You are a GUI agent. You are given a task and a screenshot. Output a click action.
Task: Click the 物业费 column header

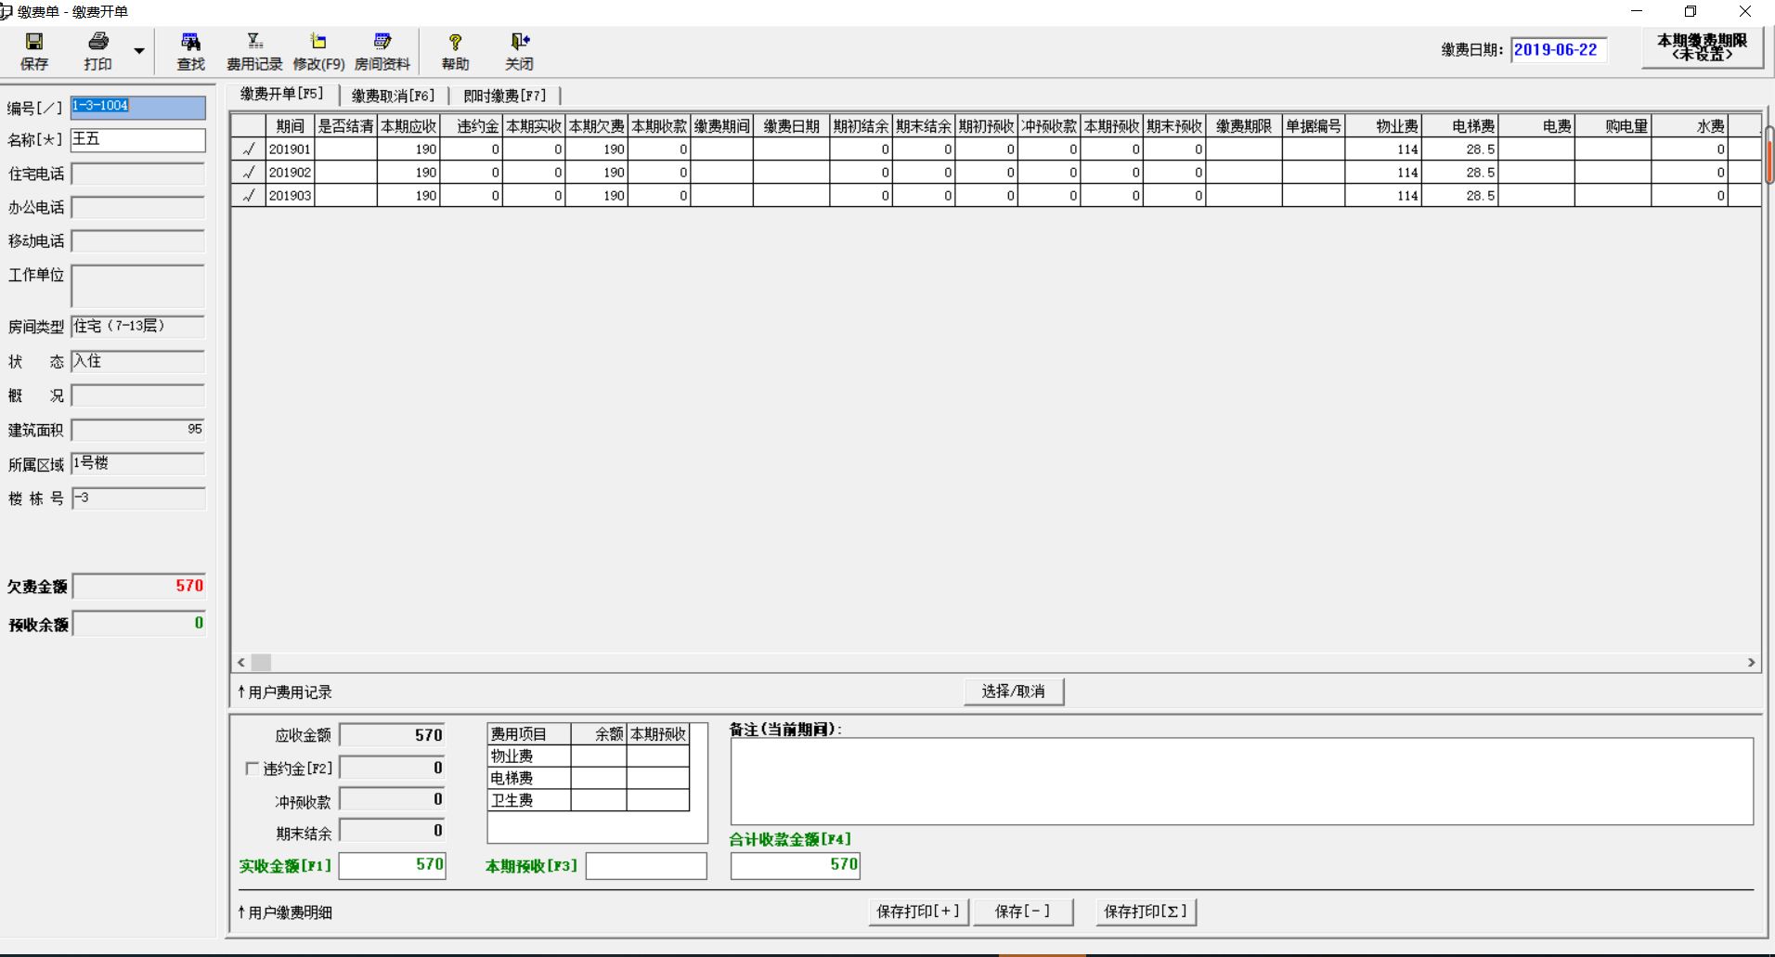1383,126
